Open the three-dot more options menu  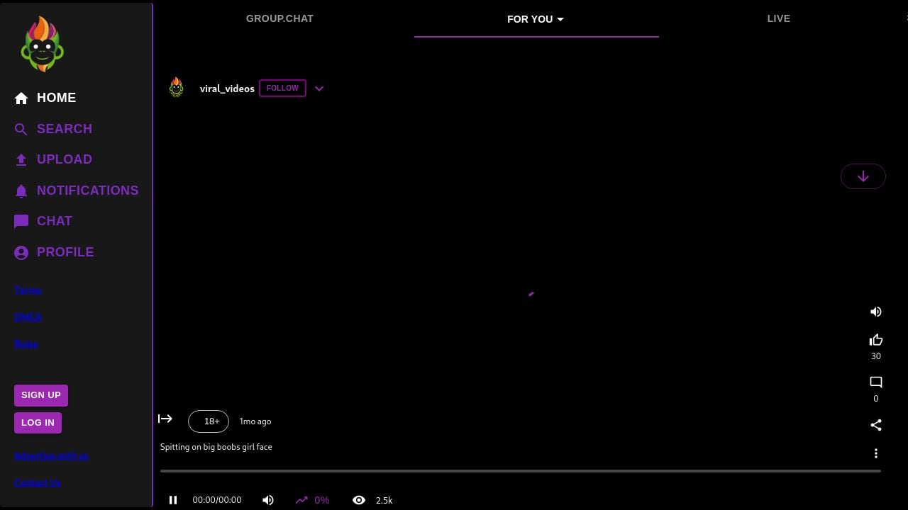click(876, 453)
